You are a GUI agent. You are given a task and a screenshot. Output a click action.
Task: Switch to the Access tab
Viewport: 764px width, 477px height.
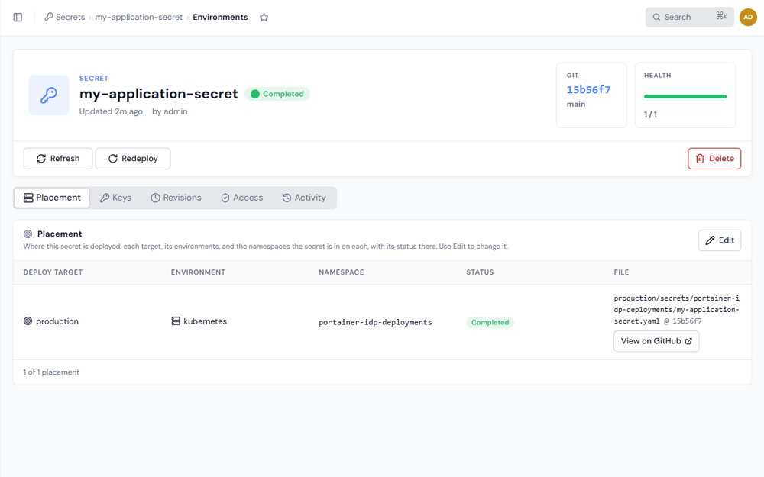click(x=241, y=198)
